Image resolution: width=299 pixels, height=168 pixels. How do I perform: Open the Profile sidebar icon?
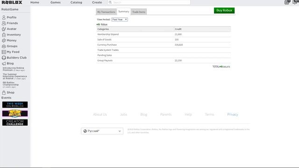[4, 17]
